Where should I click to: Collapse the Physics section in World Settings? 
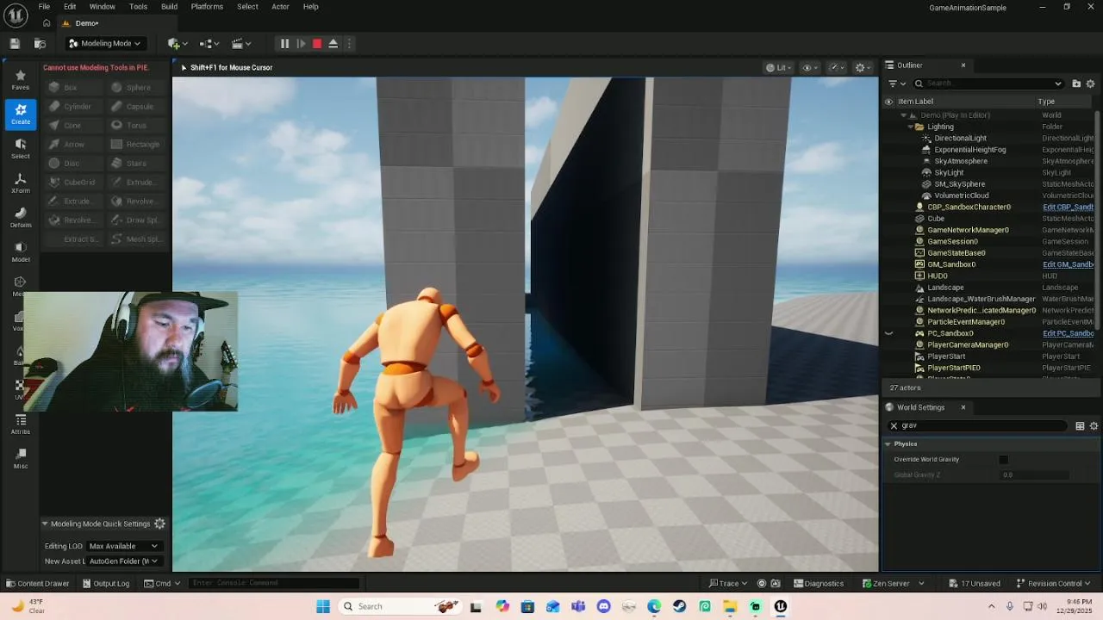click(x=888, y=444)
